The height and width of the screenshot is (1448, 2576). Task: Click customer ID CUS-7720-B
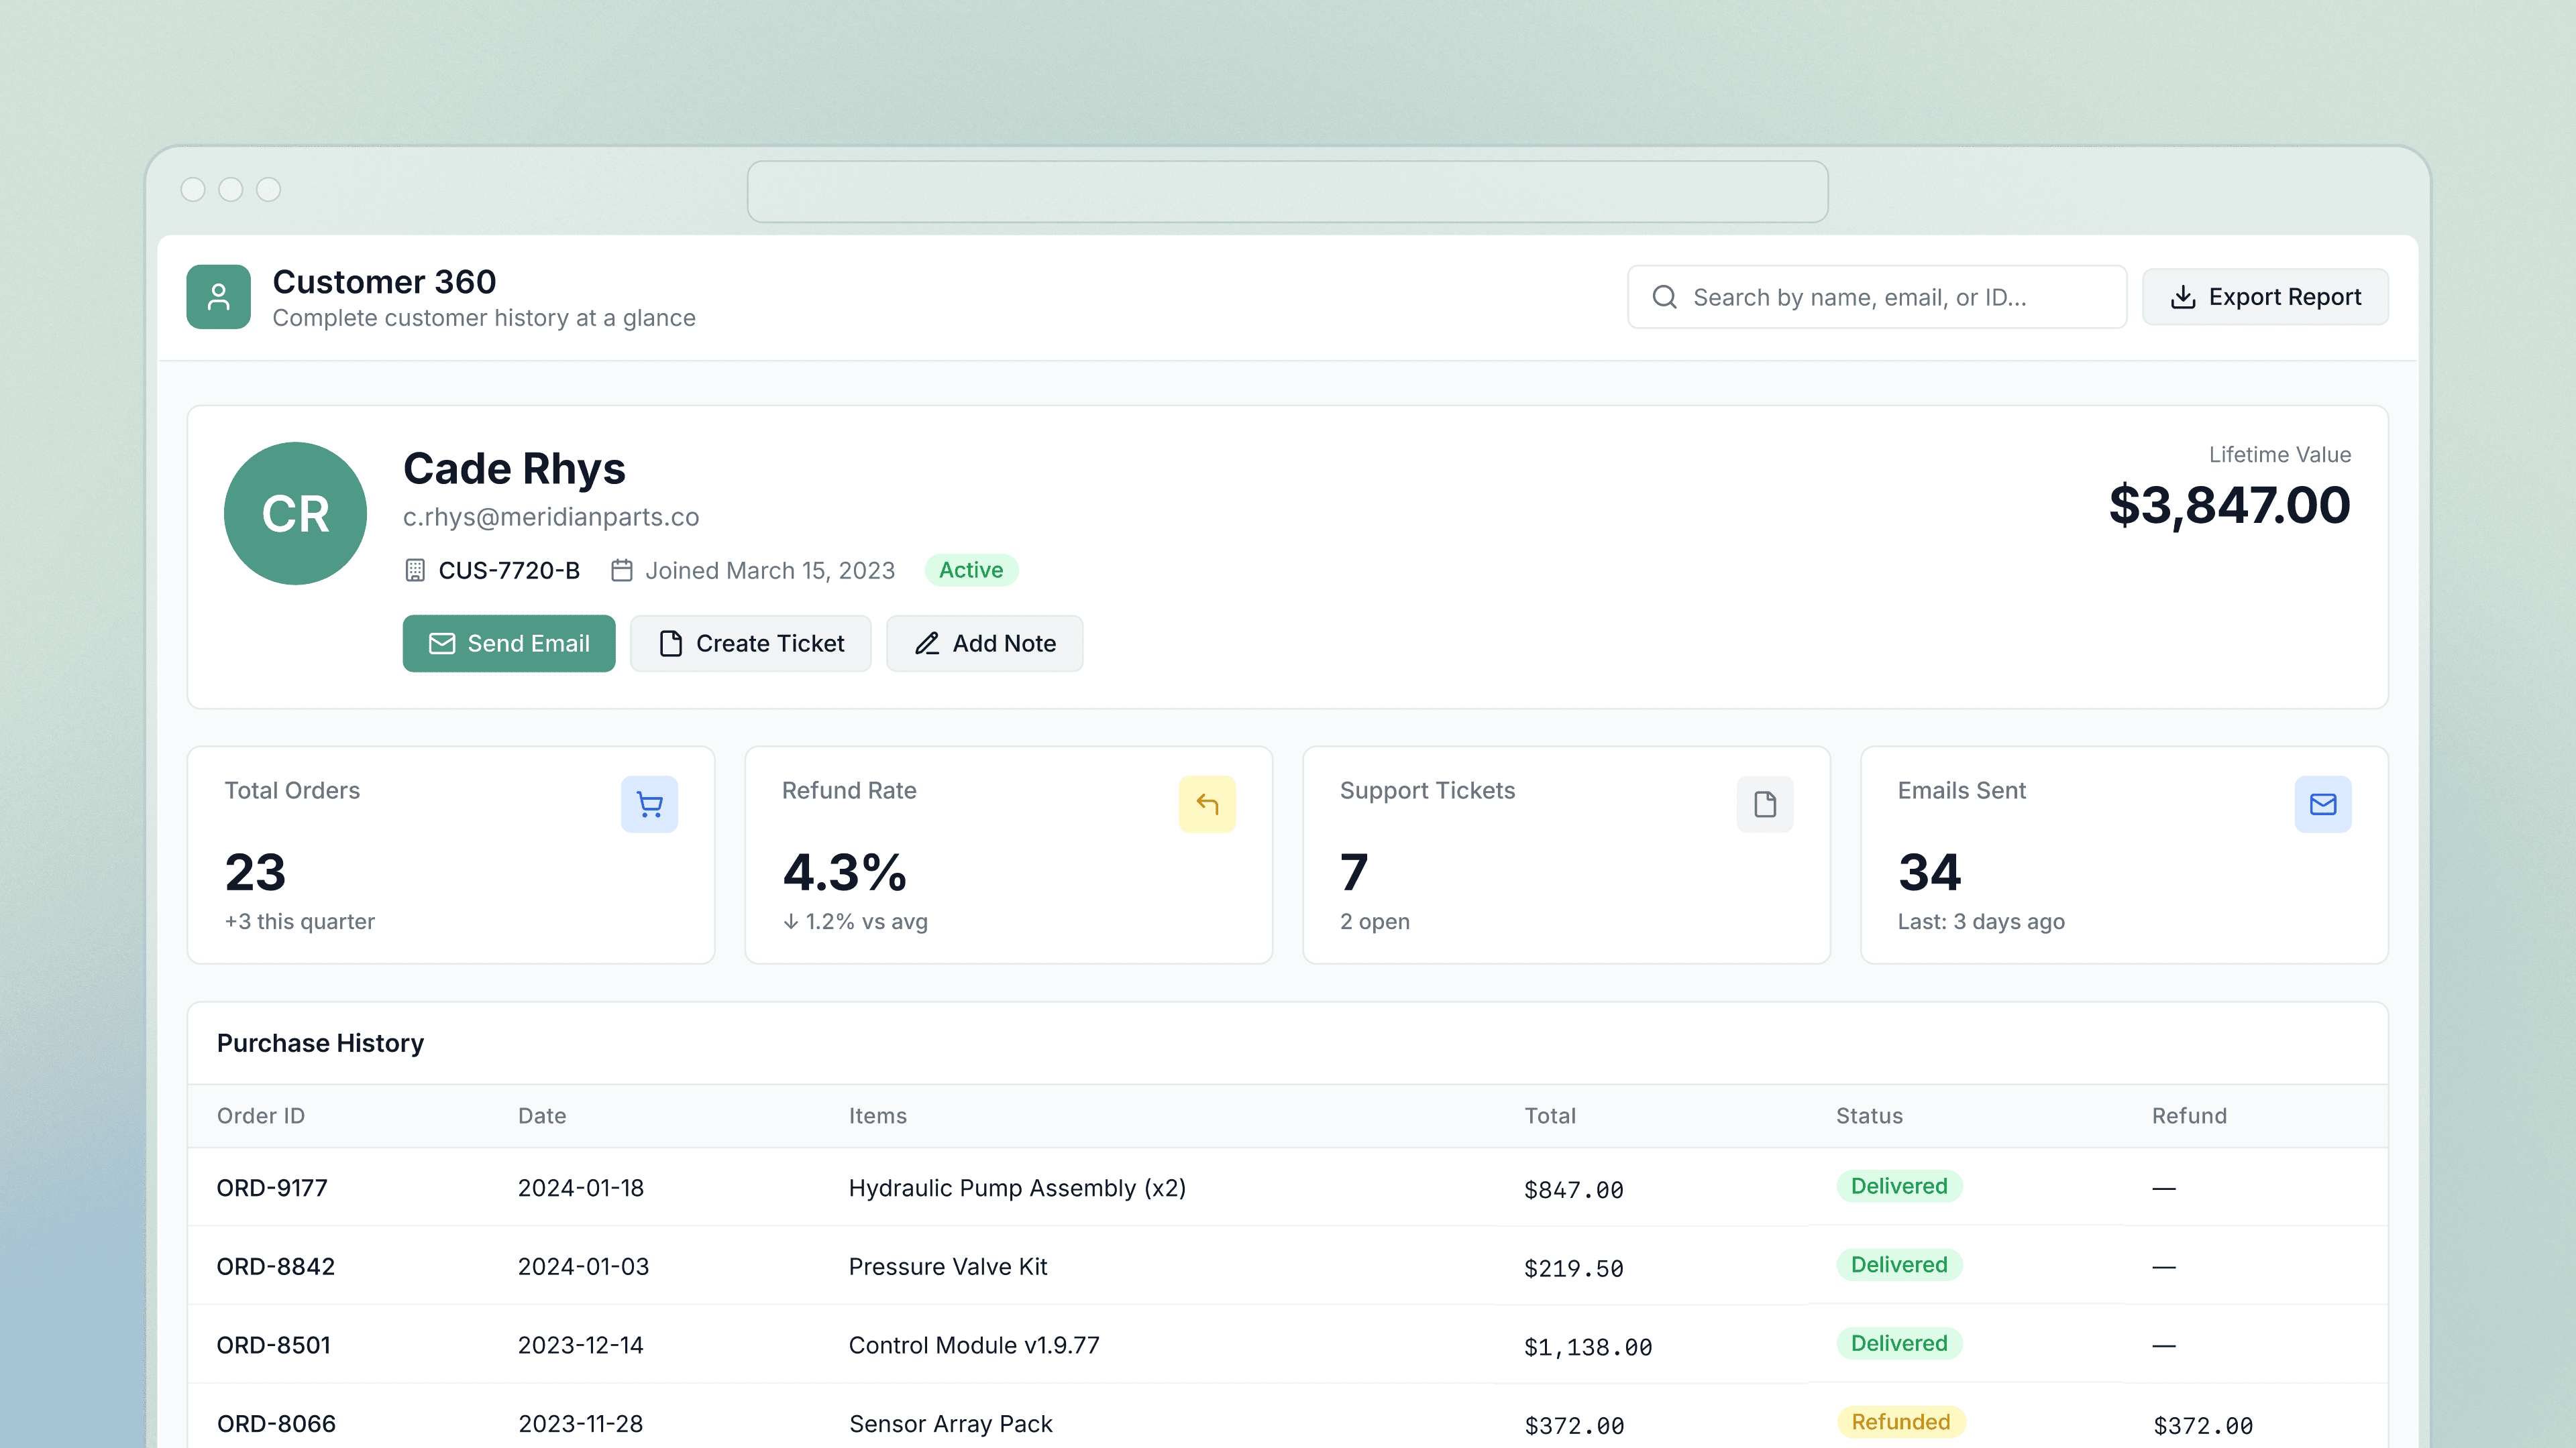coord(509,570)
